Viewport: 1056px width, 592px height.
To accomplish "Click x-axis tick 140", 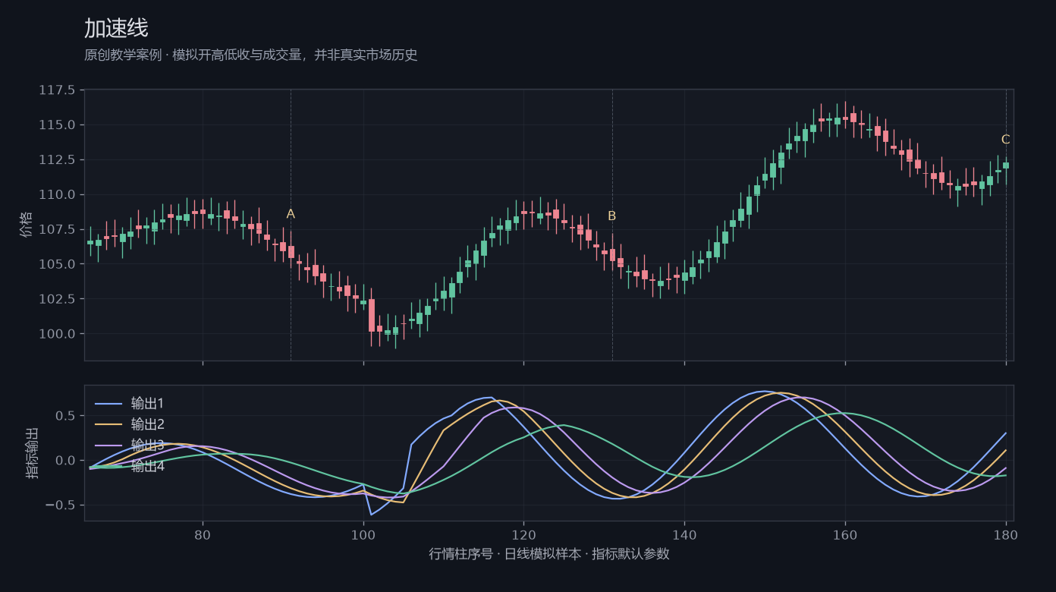I will tap(684, 534).
